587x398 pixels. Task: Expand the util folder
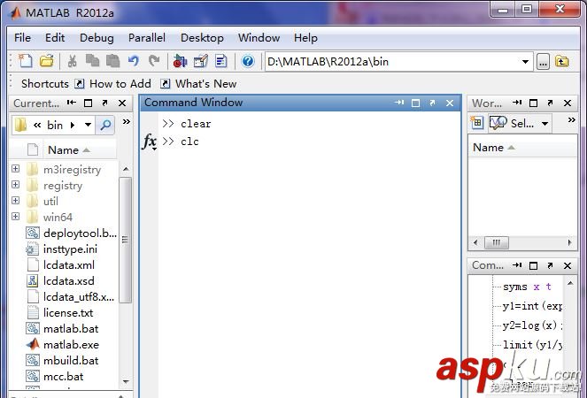point(15,201)
